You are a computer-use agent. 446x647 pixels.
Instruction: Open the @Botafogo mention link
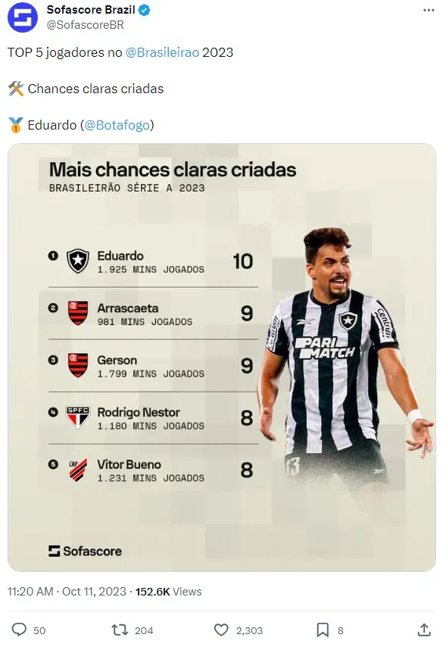click(x=117, y=125)
